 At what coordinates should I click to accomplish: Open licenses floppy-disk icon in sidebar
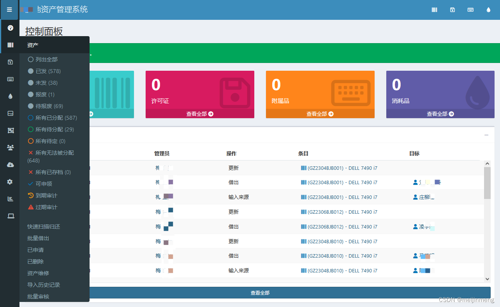point(11,62)
